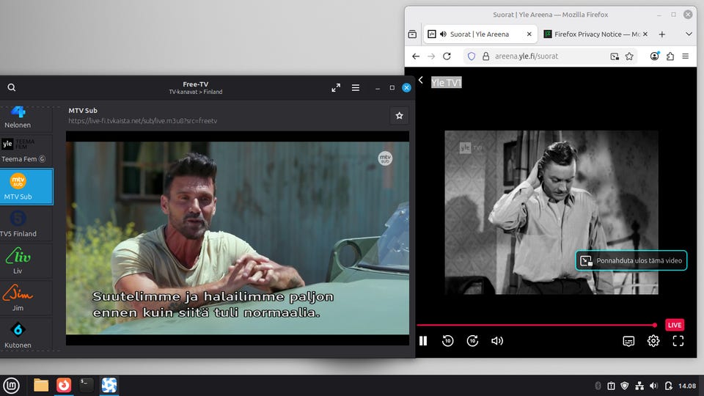Viewport: 704px width, 396px height.
Task: Click the Yle TV1 title text
Action: tap(447, 83)
